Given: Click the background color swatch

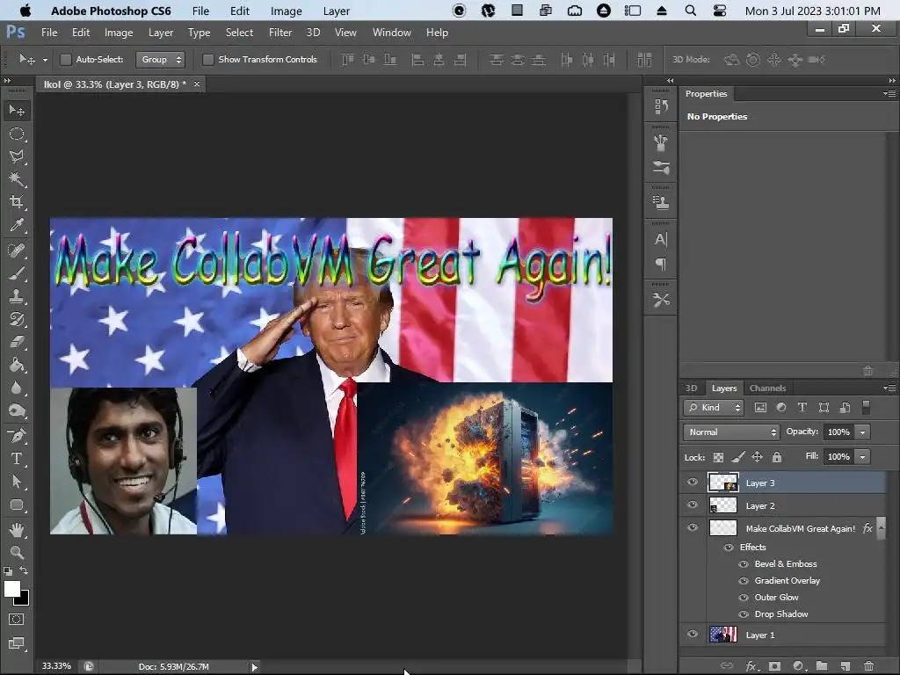Looking at the screenshot, I should click(24, 599).
